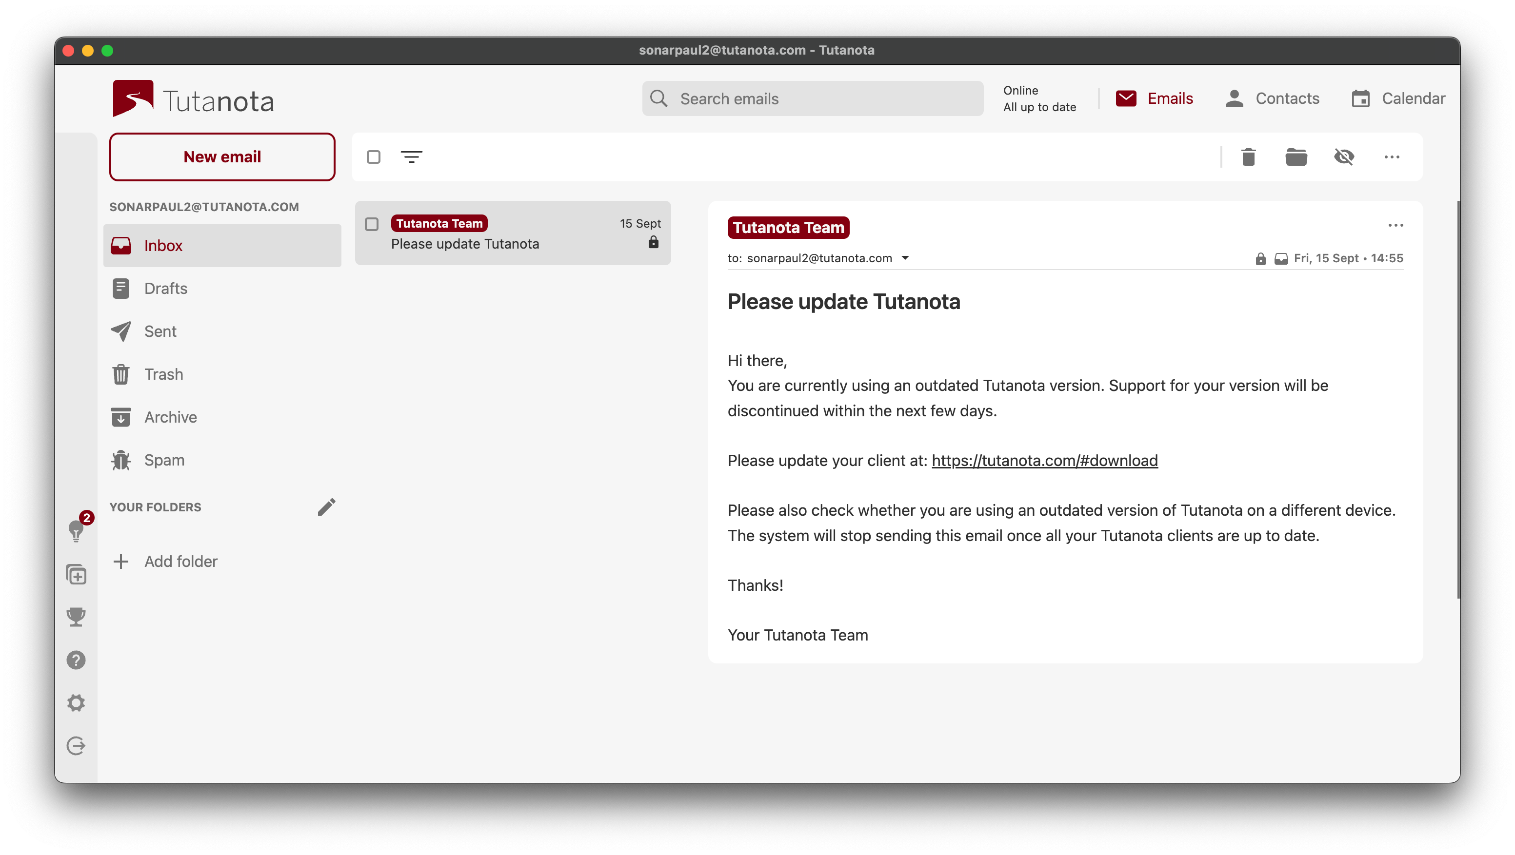This screenshot has height=855, width=1515.
Task: Click the New email button
Action: 222,157
